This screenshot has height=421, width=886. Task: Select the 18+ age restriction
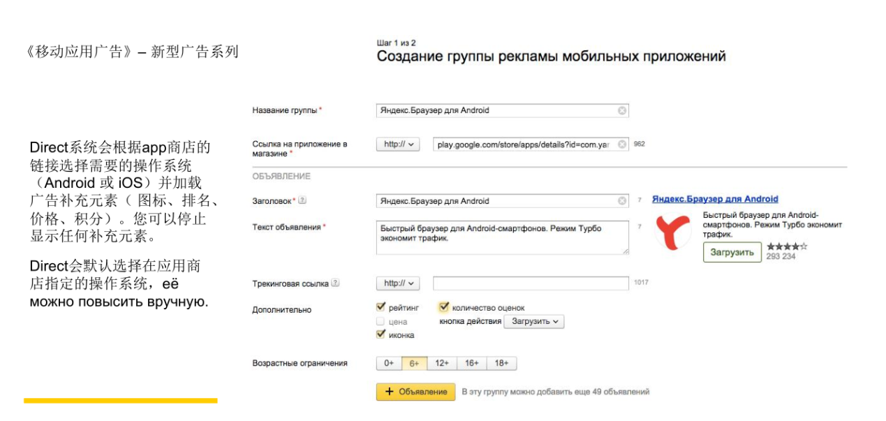pyautogui.click(x=502, y=364)
